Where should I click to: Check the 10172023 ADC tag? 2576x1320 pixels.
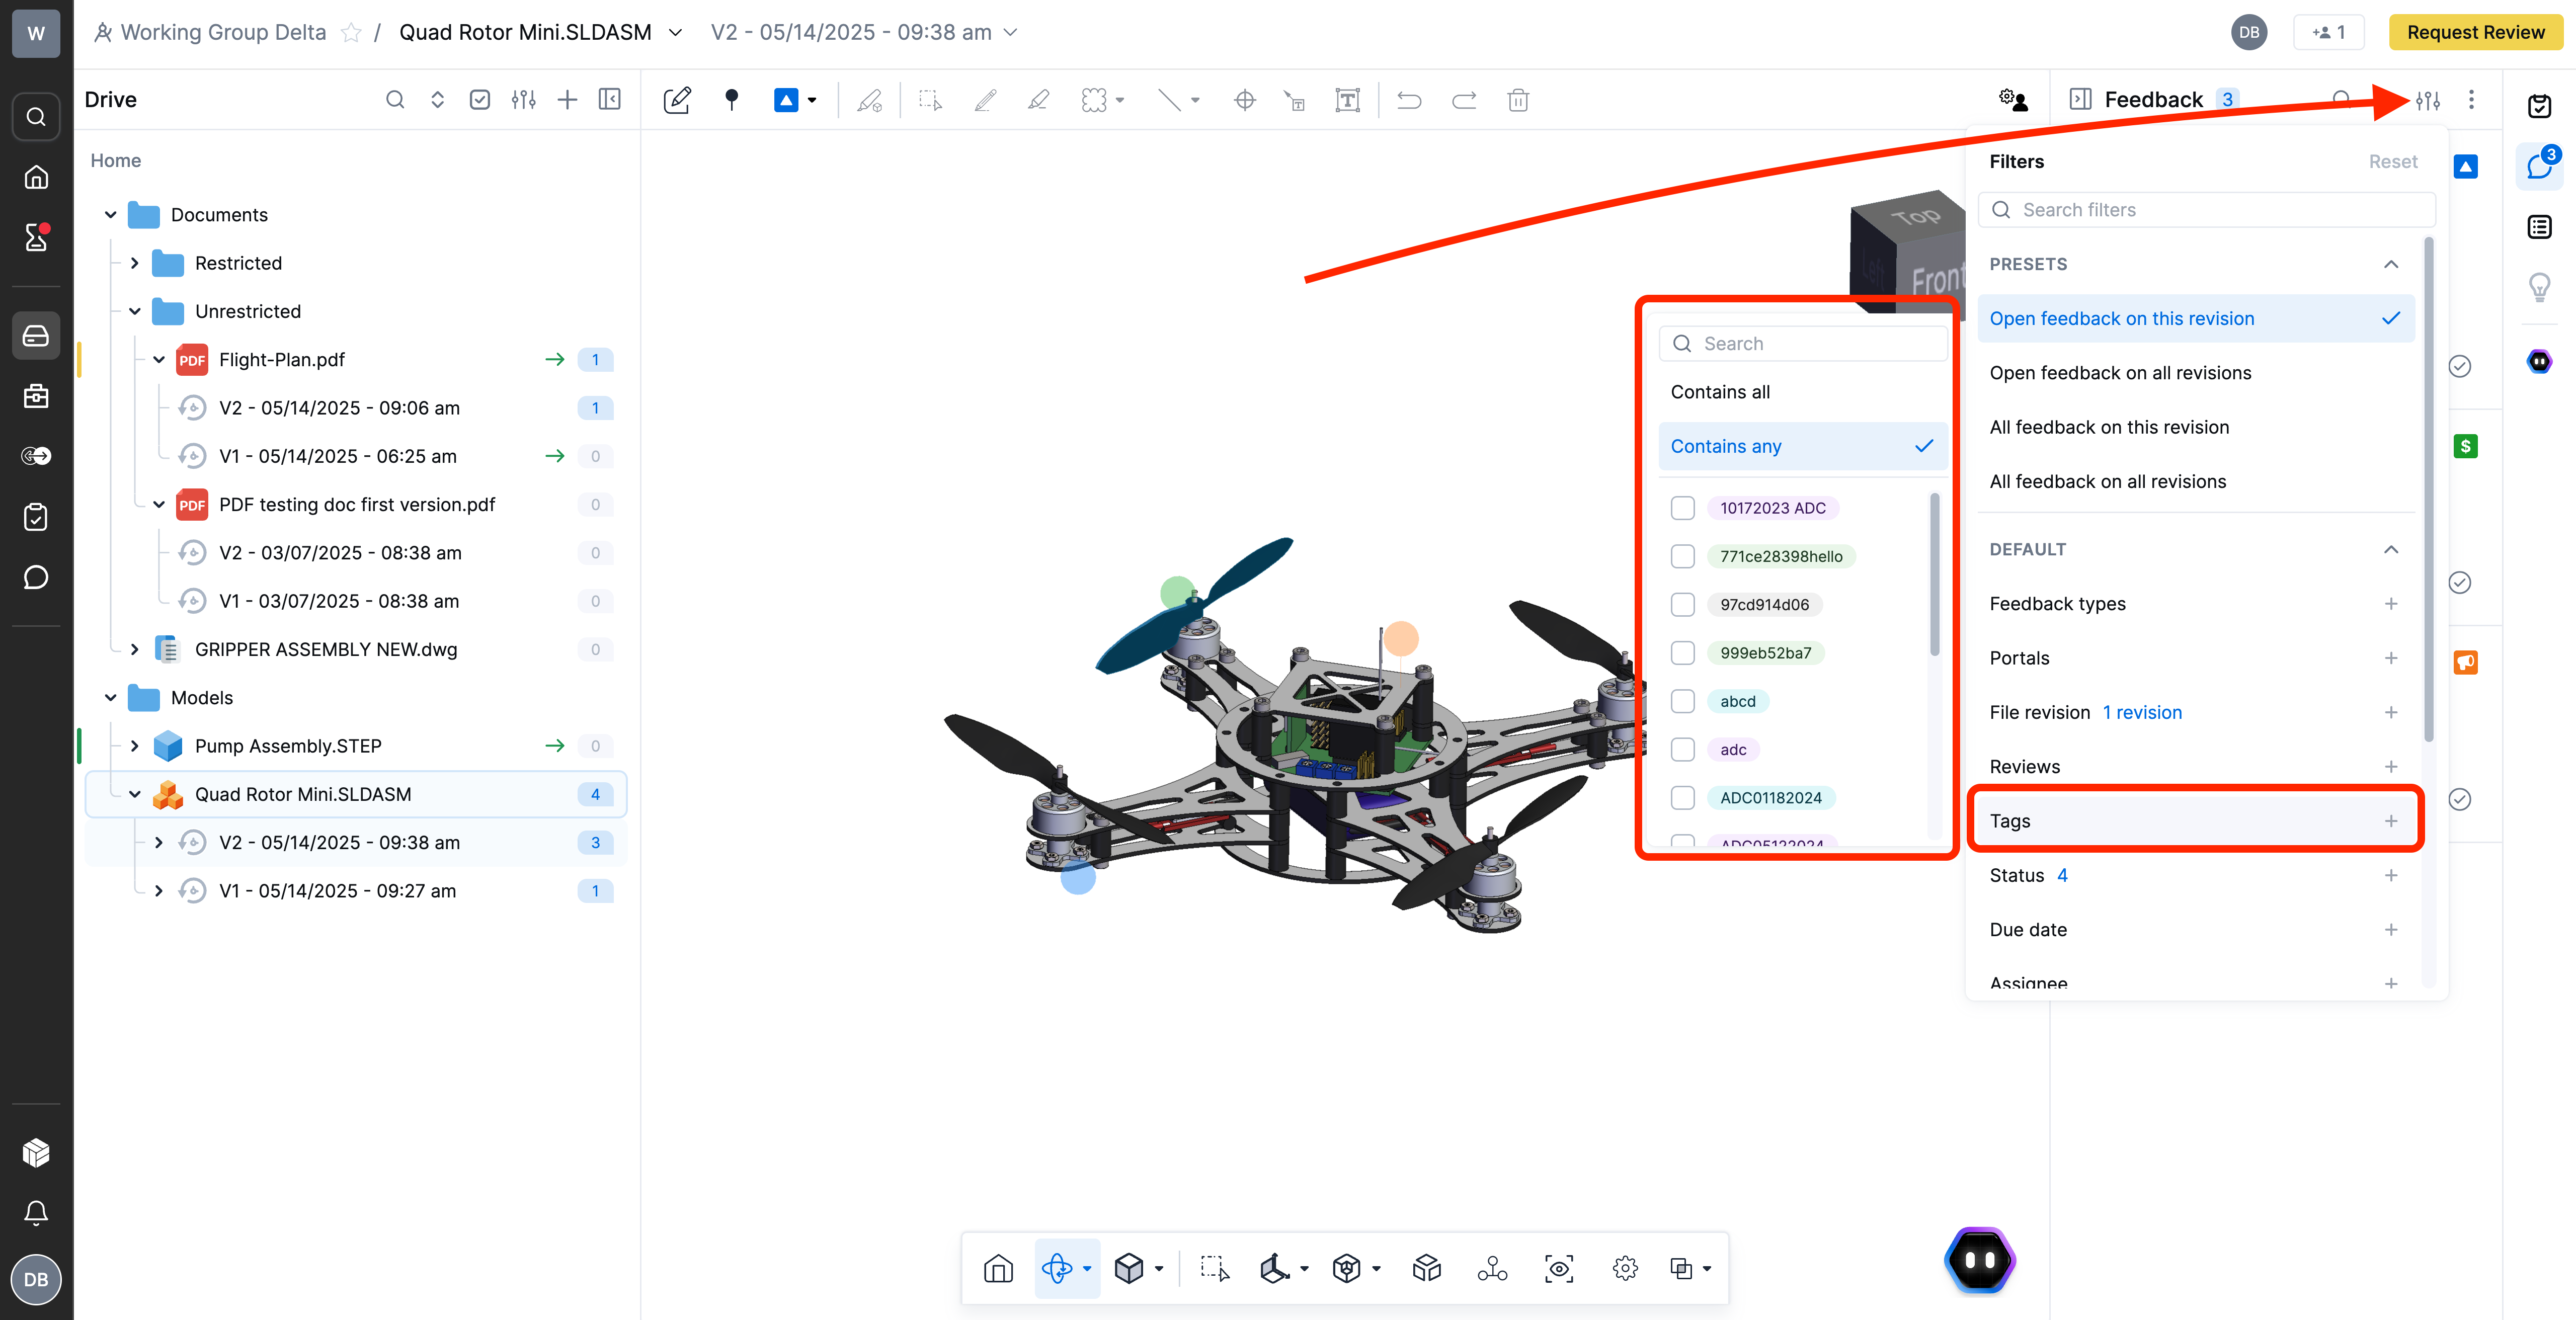[1683, 508]
